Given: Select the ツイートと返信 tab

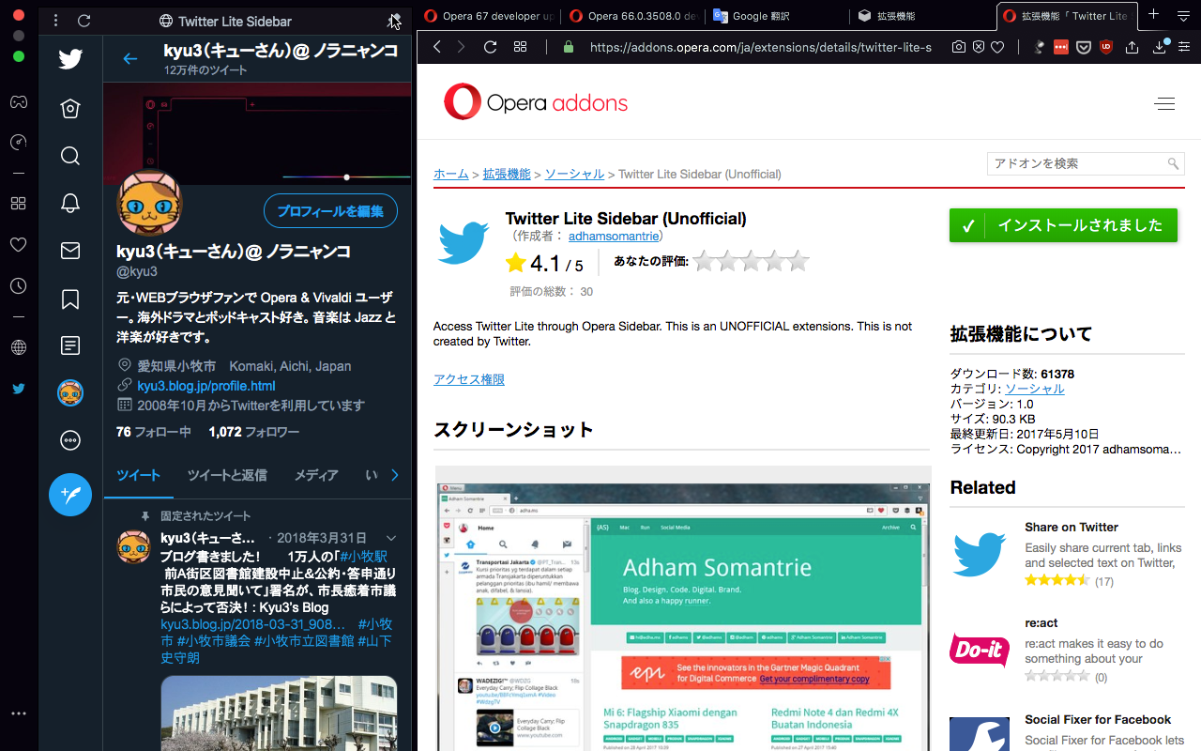Looking at the screenshot, I should 227,475.
